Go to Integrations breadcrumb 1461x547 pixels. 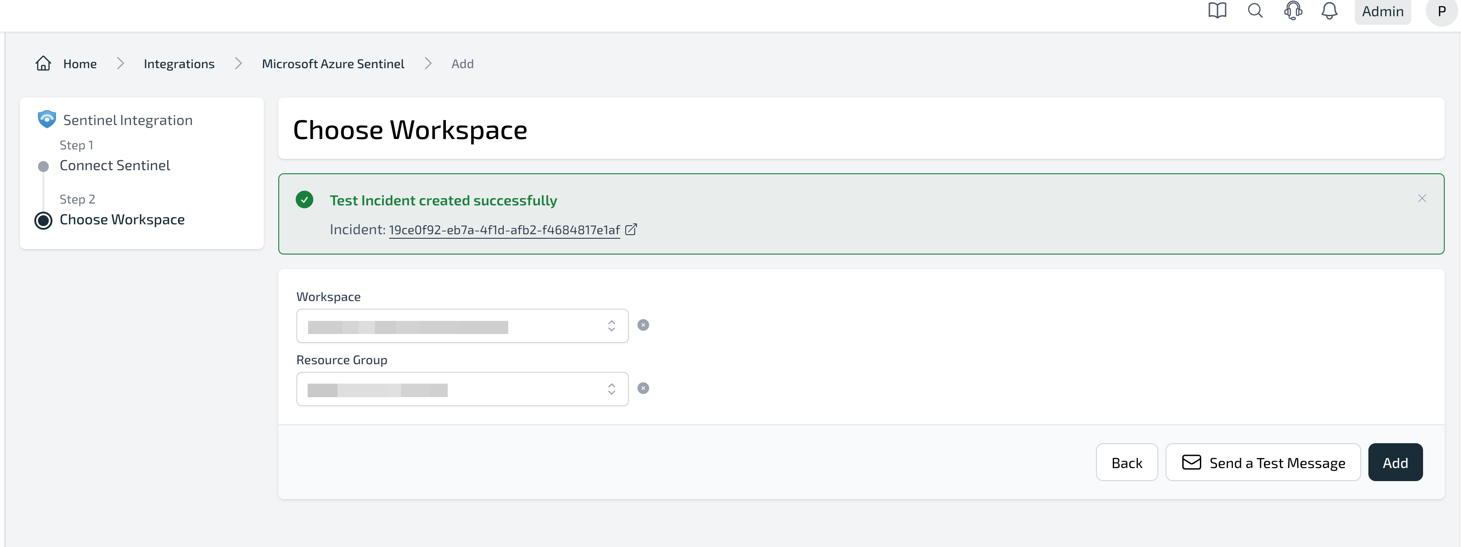click(178, 64)
